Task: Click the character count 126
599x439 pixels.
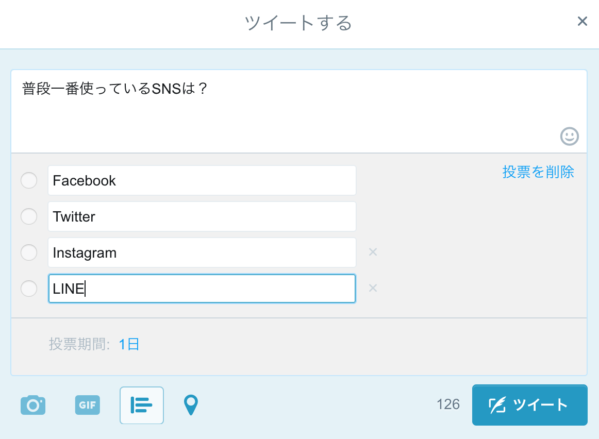Action: click(447, 405)
